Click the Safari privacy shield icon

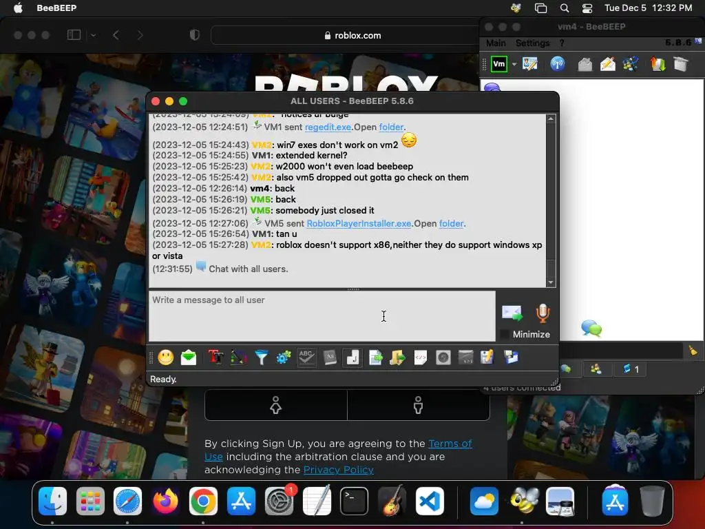194,35
